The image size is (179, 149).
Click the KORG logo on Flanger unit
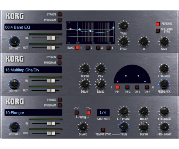coord(15,101)
